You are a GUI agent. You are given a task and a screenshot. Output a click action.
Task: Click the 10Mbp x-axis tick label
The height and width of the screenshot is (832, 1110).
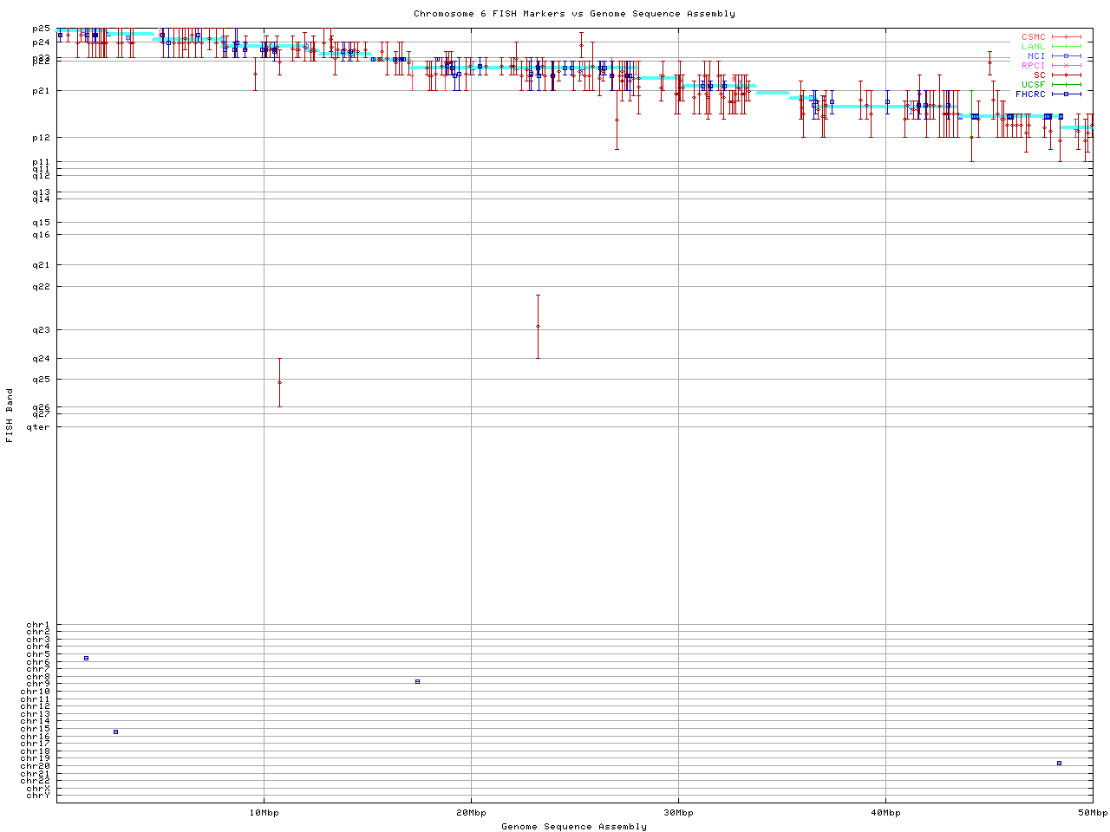click(x=264, y=813)
